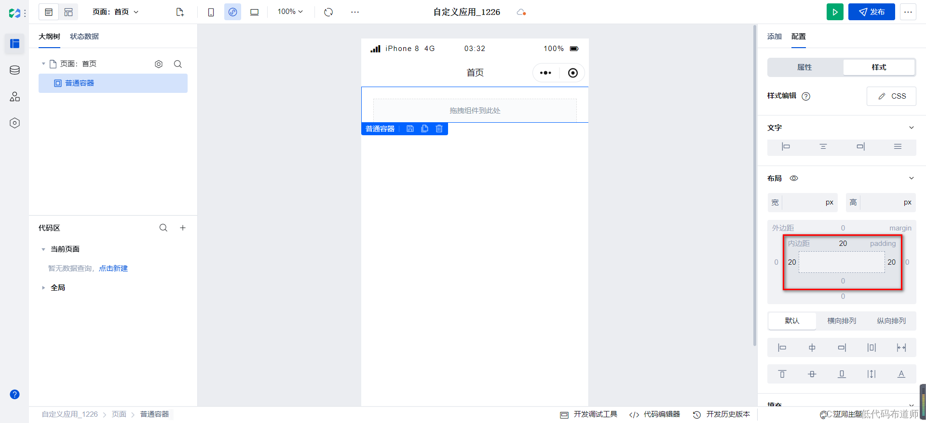The image size is (926, 423).
Task: Open the app settings hexagon sidebar icon
Action: pyautogui.click(x=15, y=123)
